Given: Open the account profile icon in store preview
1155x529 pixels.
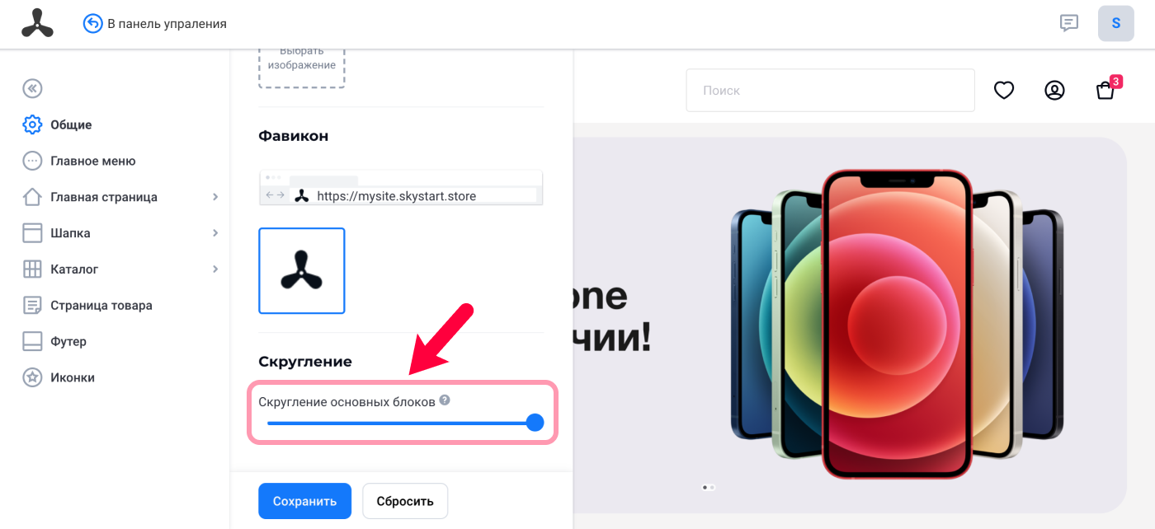Looking at the screenshot, I should coord(1054,90).
